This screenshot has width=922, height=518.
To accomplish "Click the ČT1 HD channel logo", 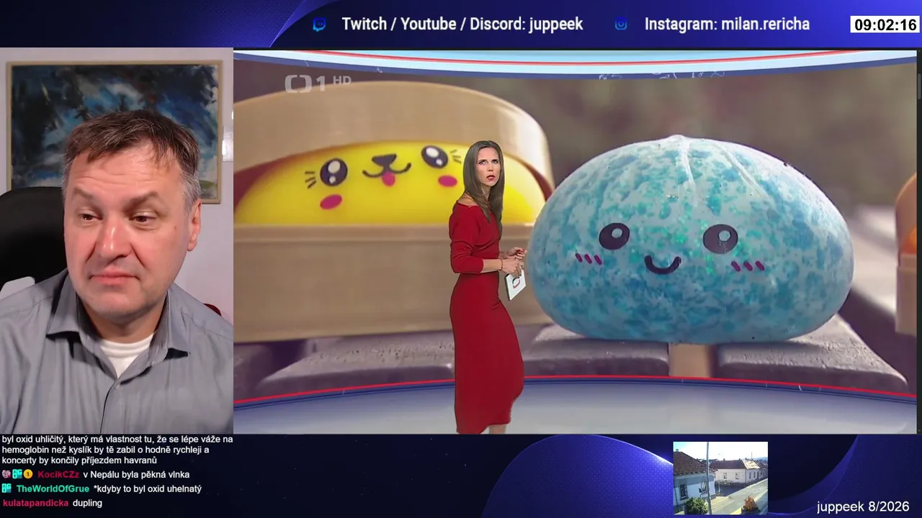I will pos(317,83).
